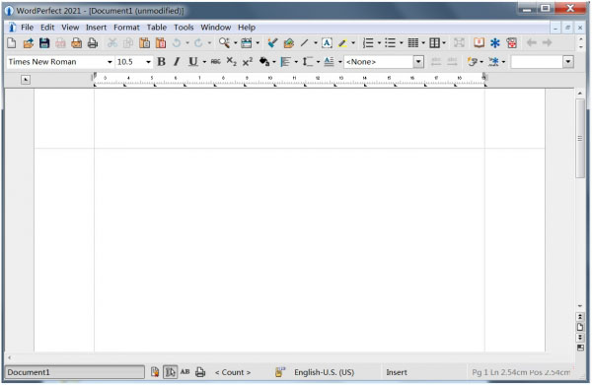Click the vertical scrollbar thumb
Screen dimensions: 592x385
coord(580,138)
